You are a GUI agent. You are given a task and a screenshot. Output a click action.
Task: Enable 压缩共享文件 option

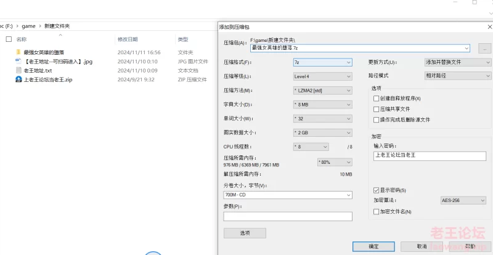tap(376, 109)
